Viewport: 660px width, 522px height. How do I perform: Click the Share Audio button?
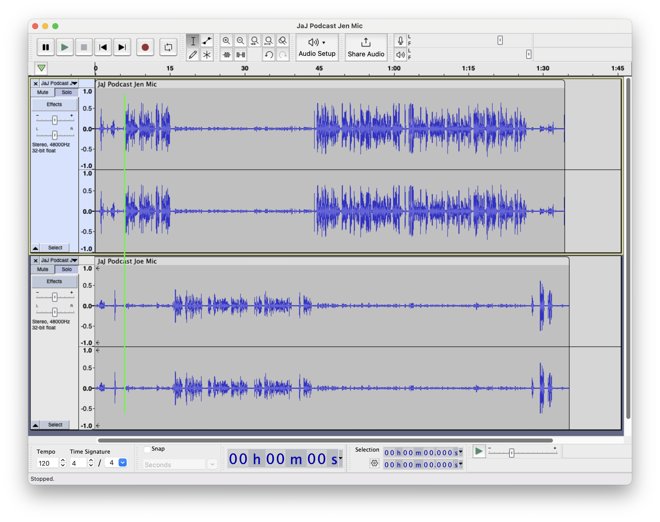(x=366, y=47)
